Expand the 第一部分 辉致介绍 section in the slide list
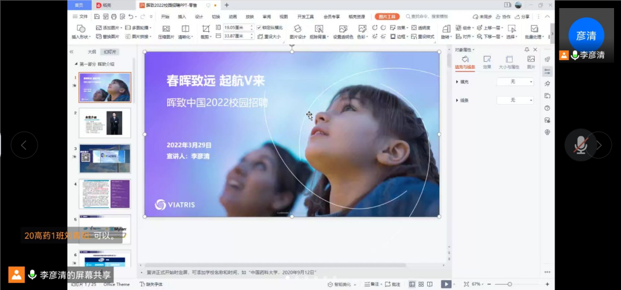Screen dimensions: 621x290 (76, 64)
